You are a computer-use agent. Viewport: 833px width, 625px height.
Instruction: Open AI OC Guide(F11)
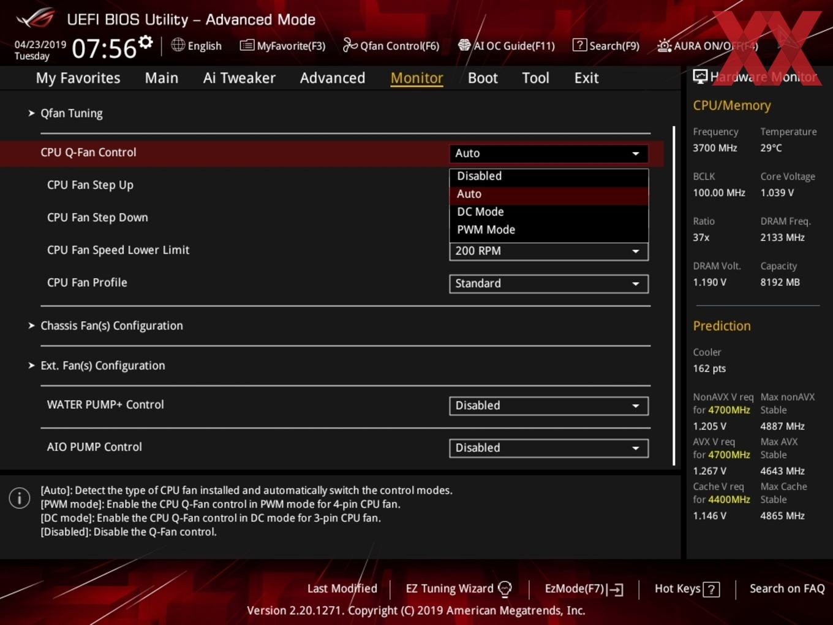click(506, 45)
